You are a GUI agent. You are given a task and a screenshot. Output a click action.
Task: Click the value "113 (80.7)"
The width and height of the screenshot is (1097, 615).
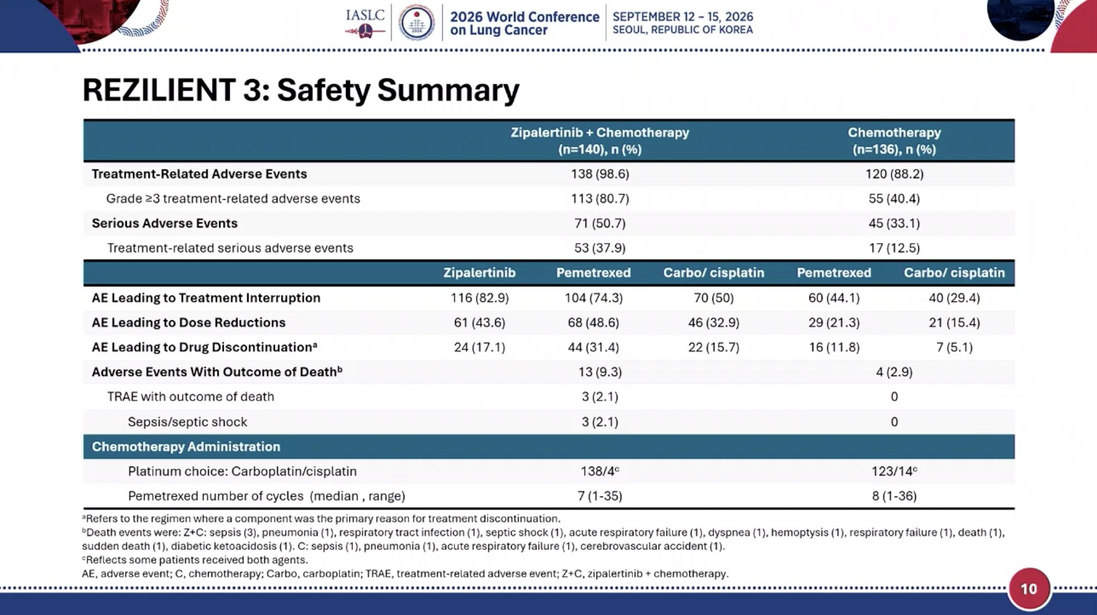click(600, 199)
